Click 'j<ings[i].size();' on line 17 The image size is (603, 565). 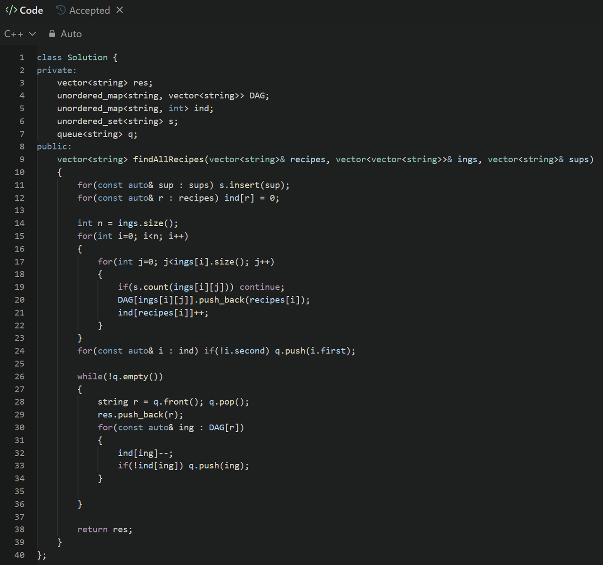(x=206, y=262)
